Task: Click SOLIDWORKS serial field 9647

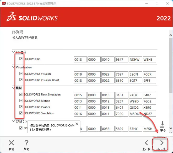Action: point(122,60)
